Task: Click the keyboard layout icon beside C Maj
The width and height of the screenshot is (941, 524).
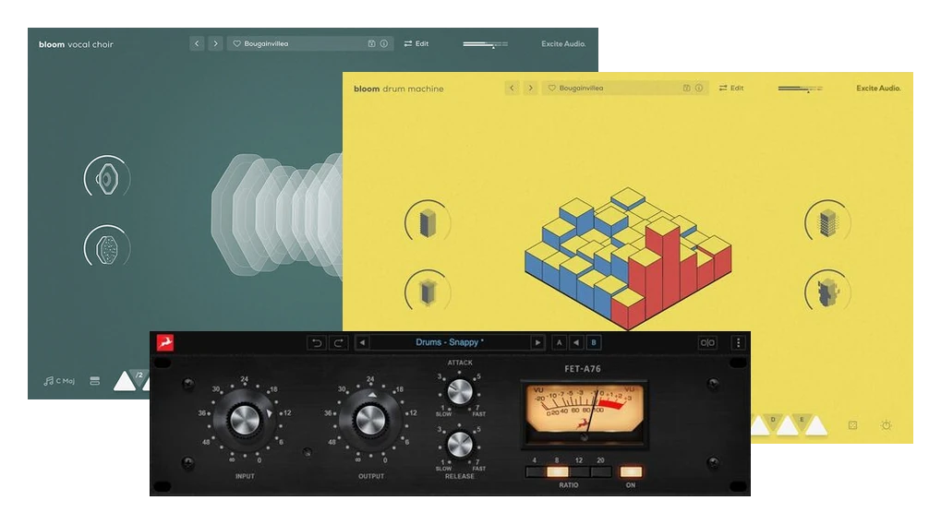Action: coord(95,381)
